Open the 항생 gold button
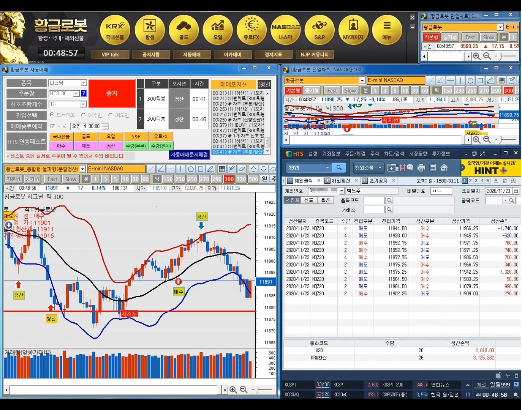 [150, 30]
